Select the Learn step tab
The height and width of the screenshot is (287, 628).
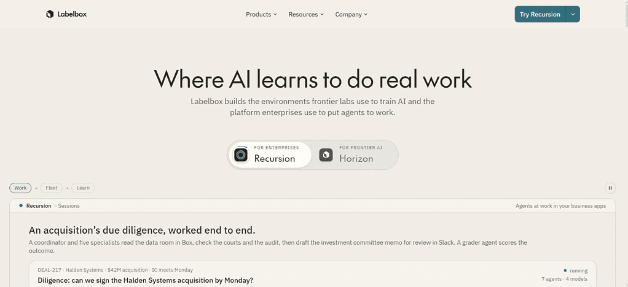[84, 188]
